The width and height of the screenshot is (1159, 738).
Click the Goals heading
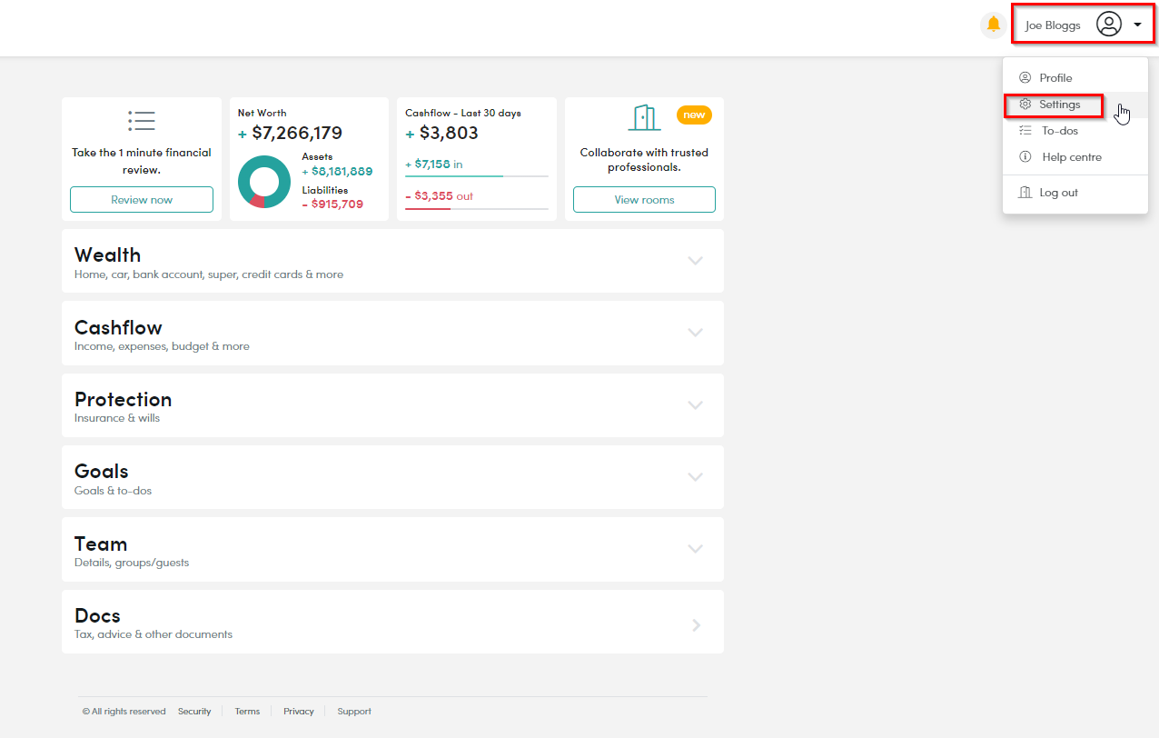101,472
